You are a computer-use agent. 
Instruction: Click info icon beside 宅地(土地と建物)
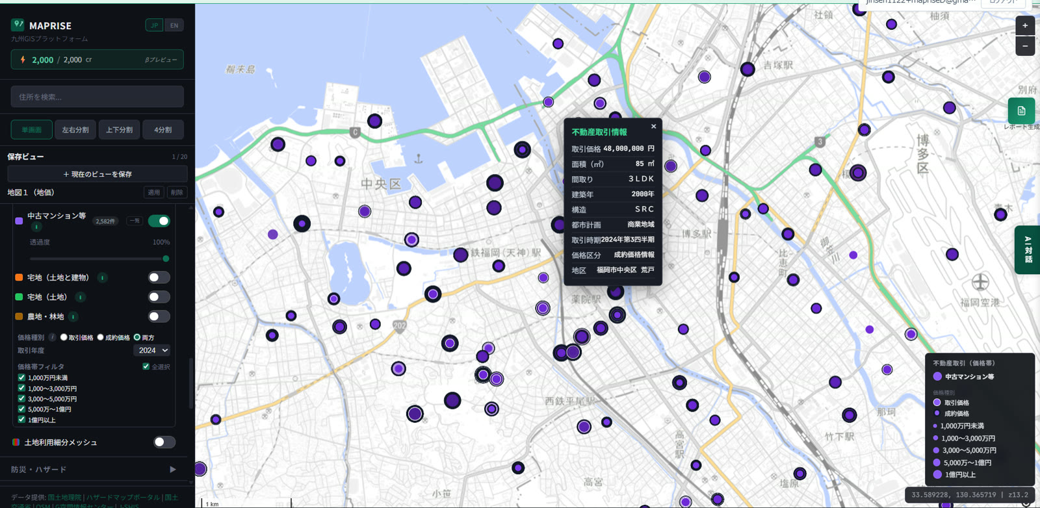click(x=102, y=277)
